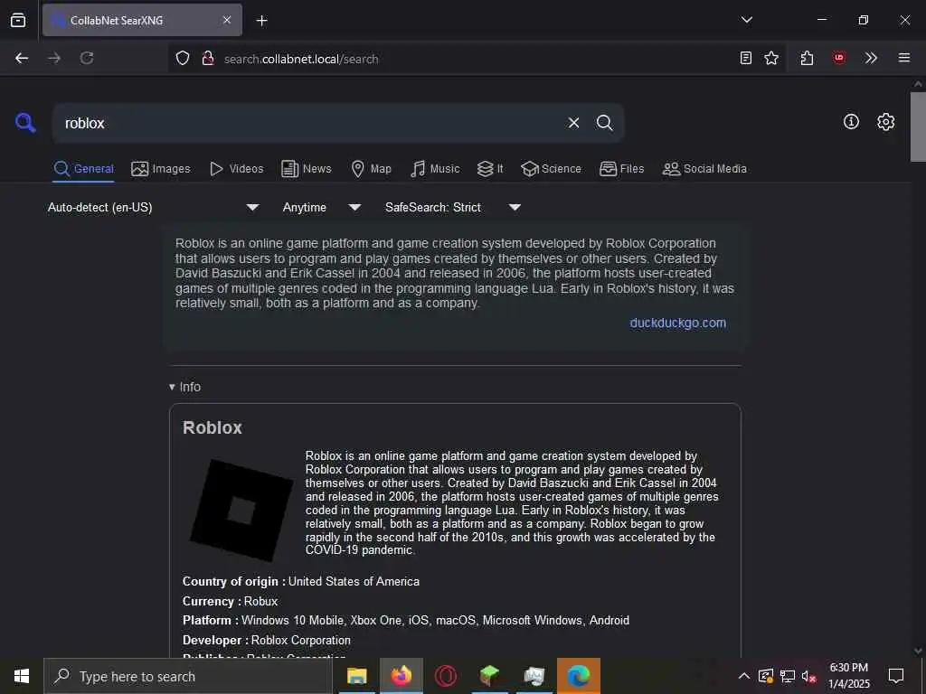Image resolution: width=926 pixels, height=694 pixels.
Task: Open tracking protection shield icon
Action: (183, 58)
